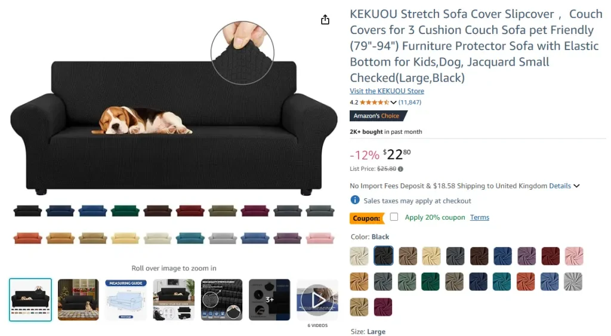Click the Amazon's Choice badge
The height and width of the screenshot is (336, 611).
[x=378, y=116]
